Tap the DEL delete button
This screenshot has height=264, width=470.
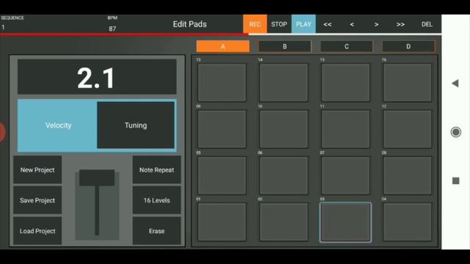(x=427, y=24)
